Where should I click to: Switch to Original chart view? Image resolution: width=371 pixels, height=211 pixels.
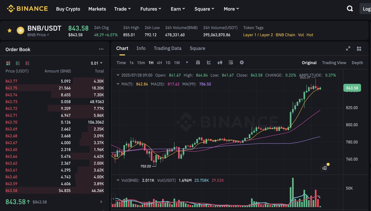(x=309, y=63)
